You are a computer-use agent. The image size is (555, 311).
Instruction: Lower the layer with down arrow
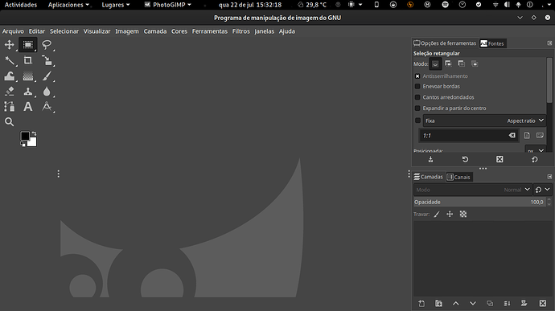point(472,303)
